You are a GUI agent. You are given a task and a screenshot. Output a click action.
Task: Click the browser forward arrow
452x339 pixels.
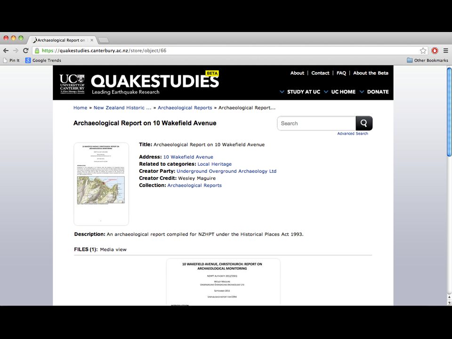(16, 50)
